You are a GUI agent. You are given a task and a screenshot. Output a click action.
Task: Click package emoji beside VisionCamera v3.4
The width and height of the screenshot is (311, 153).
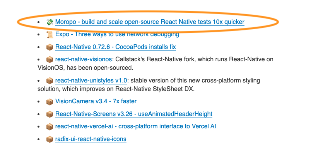click(50, 102)
